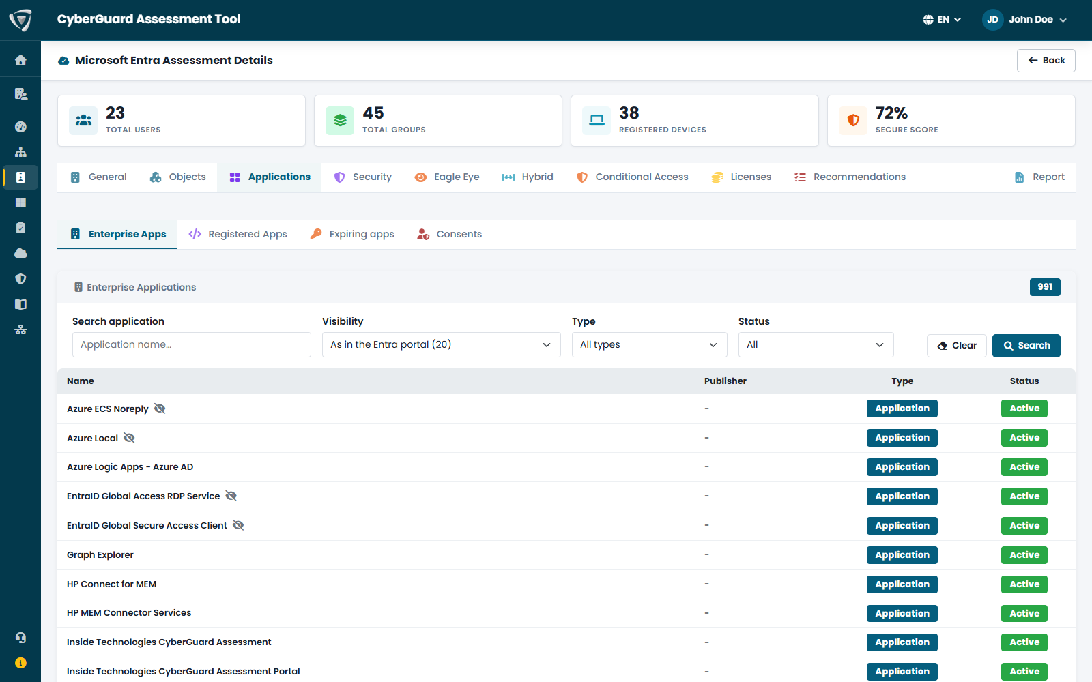Screen dimensions: 1092x682
Task: Select the Registered Apps sub-tab
Action: coord(238,235)
